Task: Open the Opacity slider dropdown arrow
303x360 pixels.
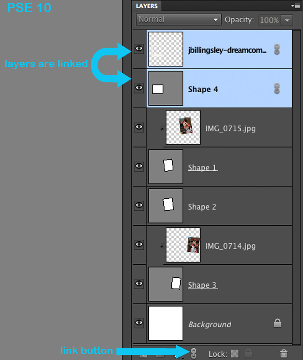Action: [287, 20]
